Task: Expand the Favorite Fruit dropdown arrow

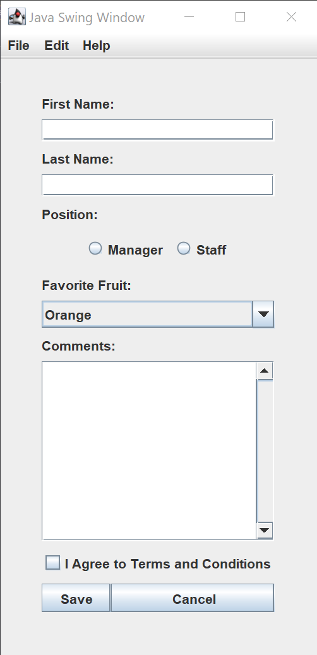Action: pos(263,314)
